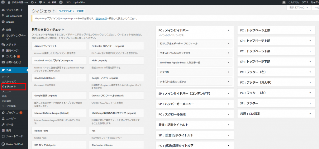The width and height of the screenshot is (319, 149).
Task: Expand SP：フッター area arrow
Action: pos(310,103)
